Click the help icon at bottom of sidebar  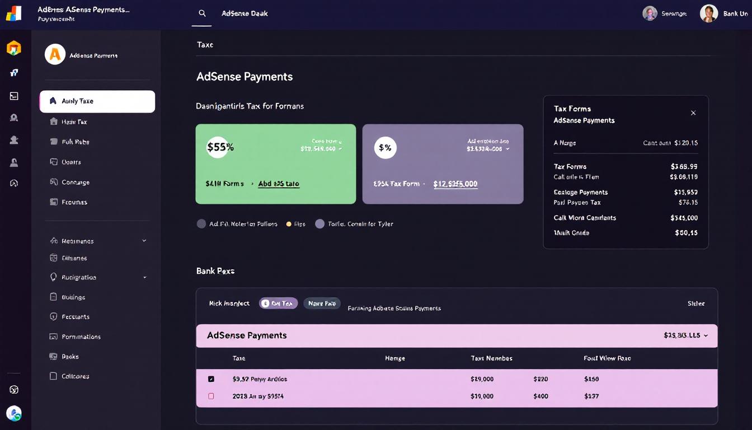click(x=14, y=389)
